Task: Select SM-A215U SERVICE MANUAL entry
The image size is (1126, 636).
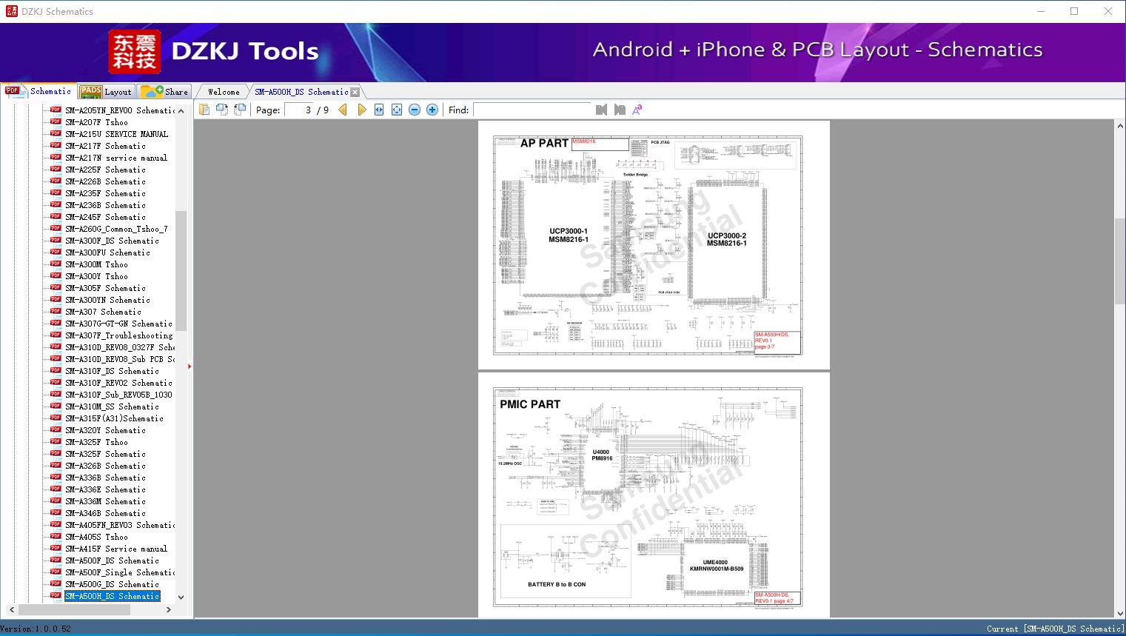Action: coord(116,134)
